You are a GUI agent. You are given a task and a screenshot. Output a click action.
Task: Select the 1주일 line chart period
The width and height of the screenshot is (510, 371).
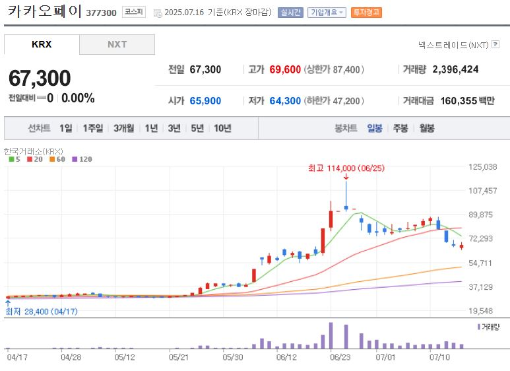point(93,128)
